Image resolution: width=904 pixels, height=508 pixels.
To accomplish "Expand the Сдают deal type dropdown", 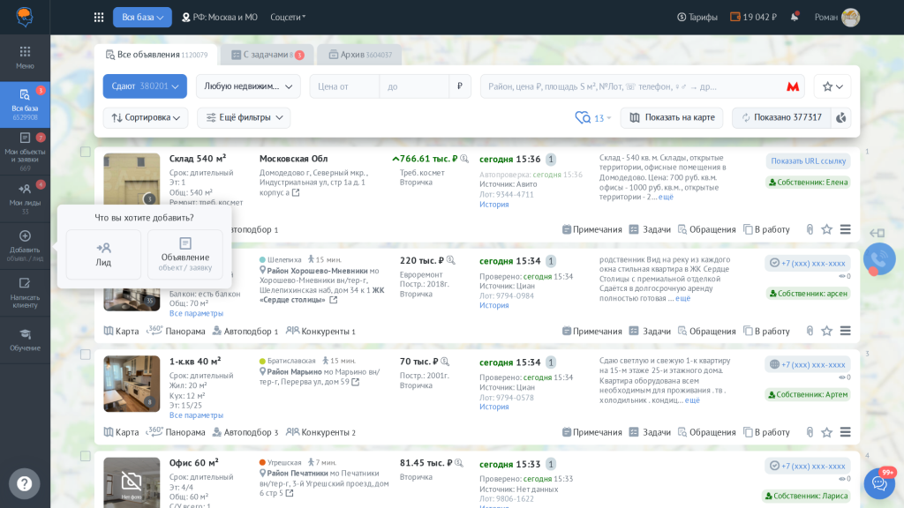I will pos(145,86).
